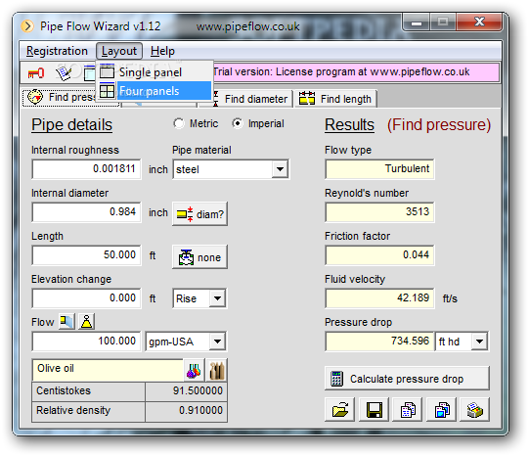Minimize the Pipe Flow Wizard window

(417, 23)
